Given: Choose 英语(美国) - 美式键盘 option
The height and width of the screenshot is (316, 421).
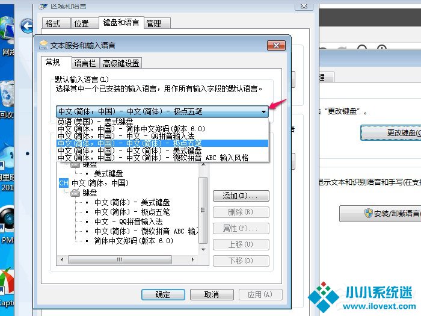Looking at the screenshot, I should [162, 122].
